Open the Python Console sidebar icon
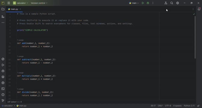The width and height of the screenshot is (202, 108). tap(3, 59)
